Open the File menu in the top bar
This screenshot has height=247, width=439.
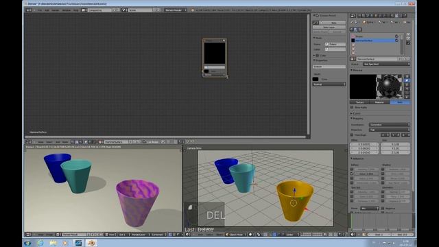tap(40, 10)
